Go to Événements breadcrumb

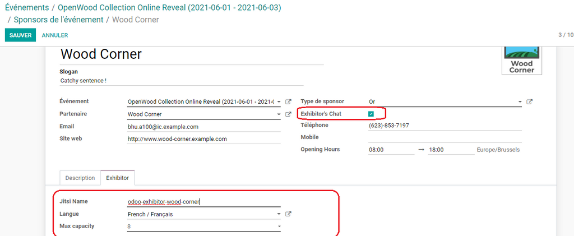pos(26,8)
